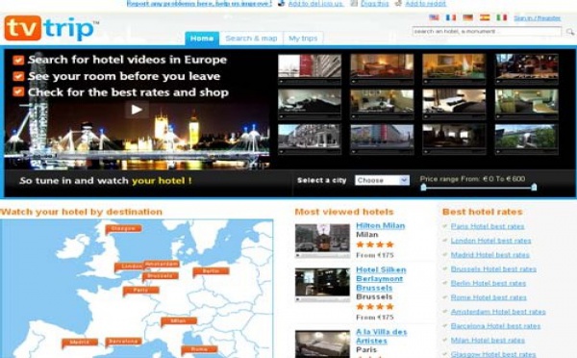This screenshot has width=577, height=358.
Task: Open Amsterdam Hotel best rates
Action: [x=498, y=312]
